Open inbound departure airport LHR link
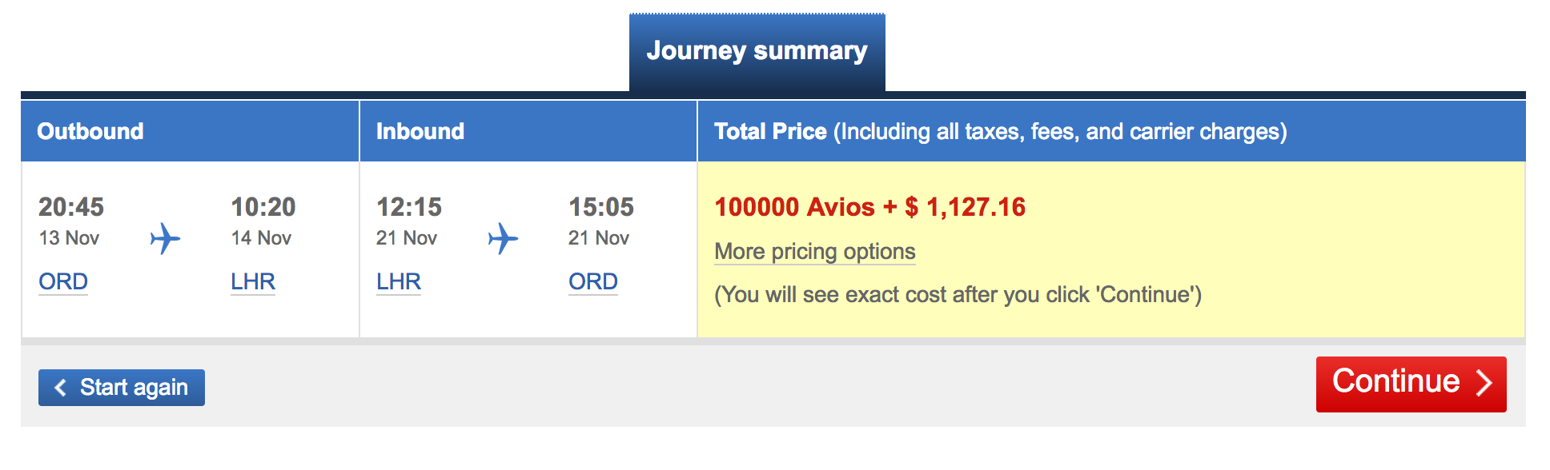The width and height of the screenshot is (1550, 470). (399, 282)
